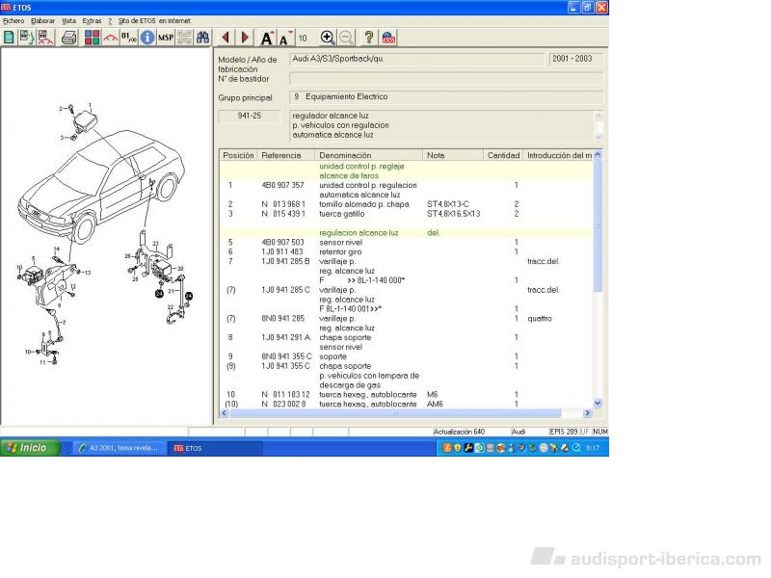Click the zoom out magnifier icon
Viewport: 771px width, 578px height.
(x=346, y=38)
